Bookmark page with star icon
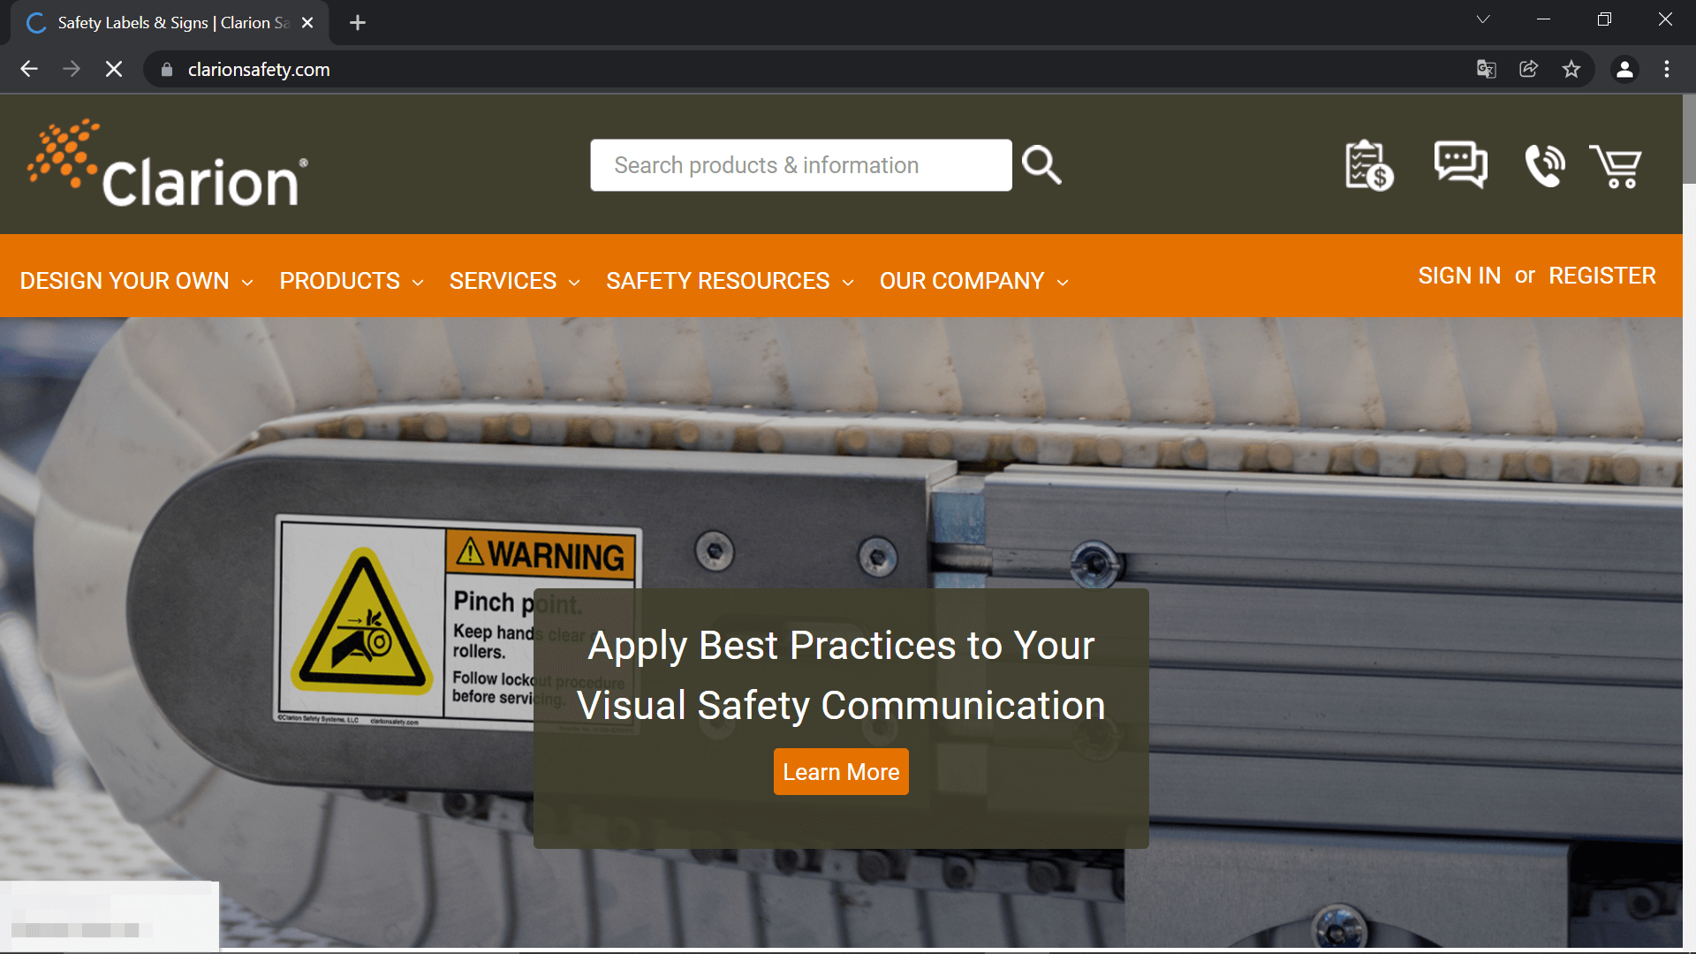 pyautogui.click(x=1571, y=69)
